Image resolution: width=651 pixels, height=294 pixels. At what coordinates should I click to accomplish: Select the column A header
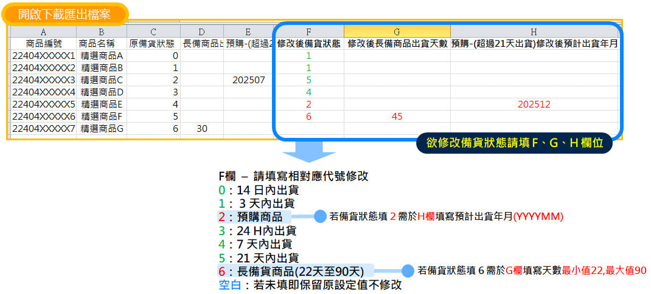click(x=43, y=32)
